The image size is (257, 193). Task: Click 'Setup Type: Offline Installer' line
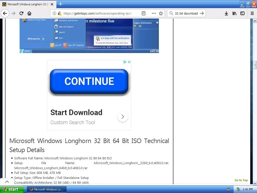coord(51,178)
